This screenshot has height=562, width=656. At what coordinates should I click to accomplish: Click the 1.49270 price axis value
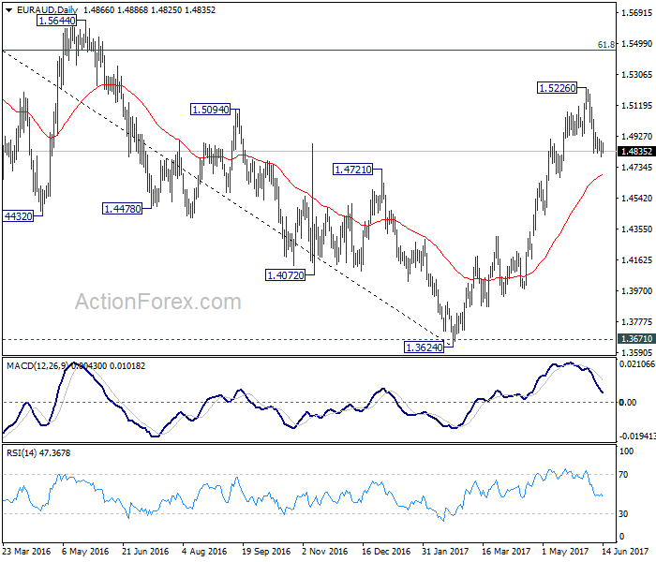pyautogui.click(x=636, y=137)
